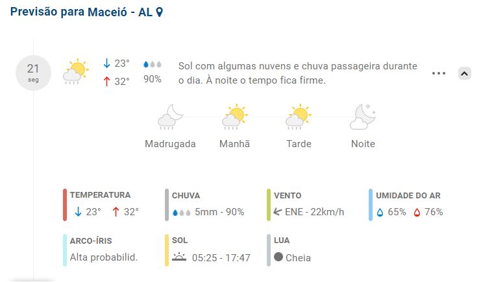The width and height of the screenshot is (481, 282).
Task: Click the sunrise icon in Sol section
Action: [179, 257]
